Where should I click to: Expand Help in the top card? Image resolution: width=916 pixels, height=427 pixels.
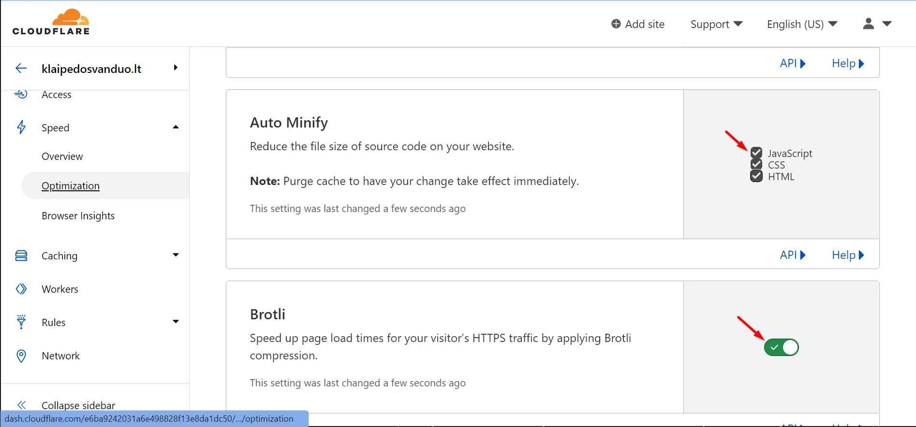[848, 63]
